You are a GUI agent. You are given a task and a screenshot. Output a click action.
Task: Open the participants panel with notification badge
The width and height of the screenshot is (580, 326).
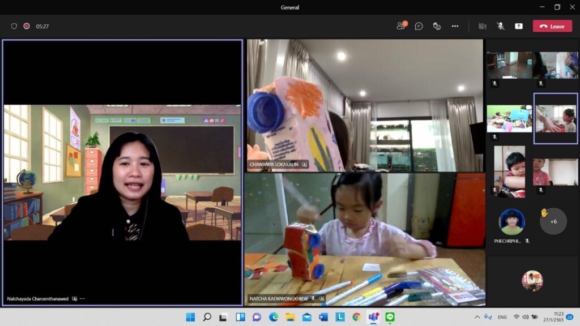(x=402, y=26)
